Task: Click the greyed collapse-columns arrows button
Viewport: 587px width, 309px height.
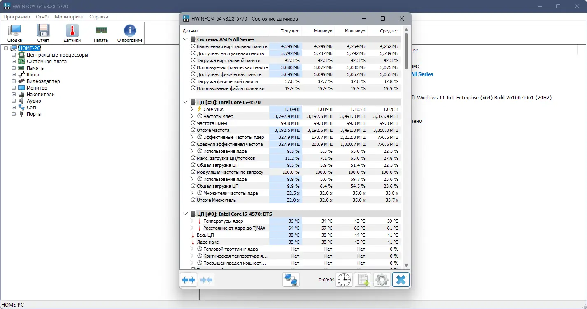Action: point(206,280)
